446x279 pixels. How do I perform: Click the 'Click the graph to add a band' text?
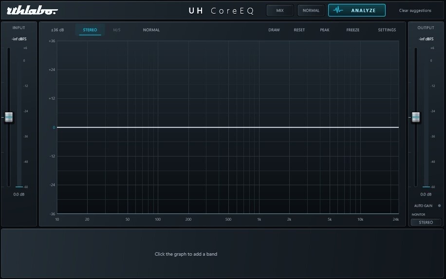(186, 254)
